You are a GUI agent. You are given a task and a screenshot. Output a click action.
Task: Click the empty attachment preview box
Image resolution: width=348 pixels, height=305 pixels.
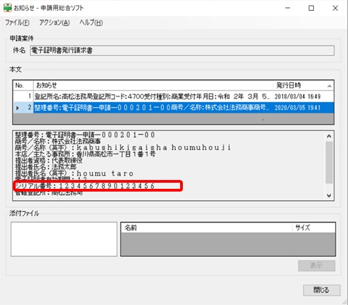click(64, 239)
